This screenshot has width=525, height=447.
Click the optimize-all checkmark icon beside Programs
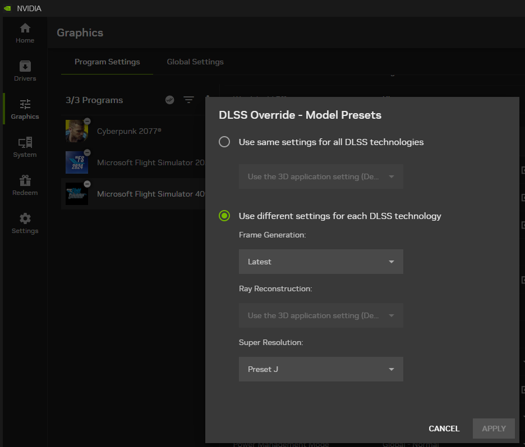(x=170, y=100)
